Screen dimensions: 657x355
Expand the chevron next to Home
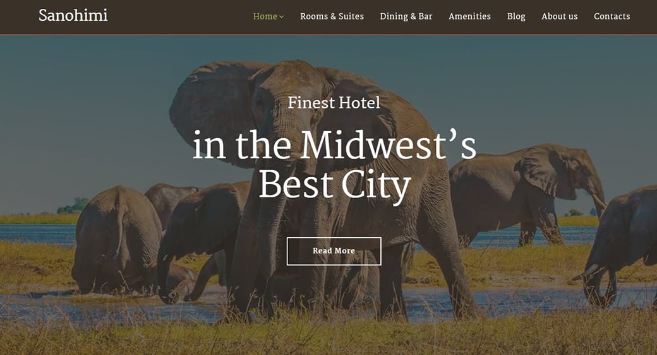pyautogui.click(x=282, y=17)
